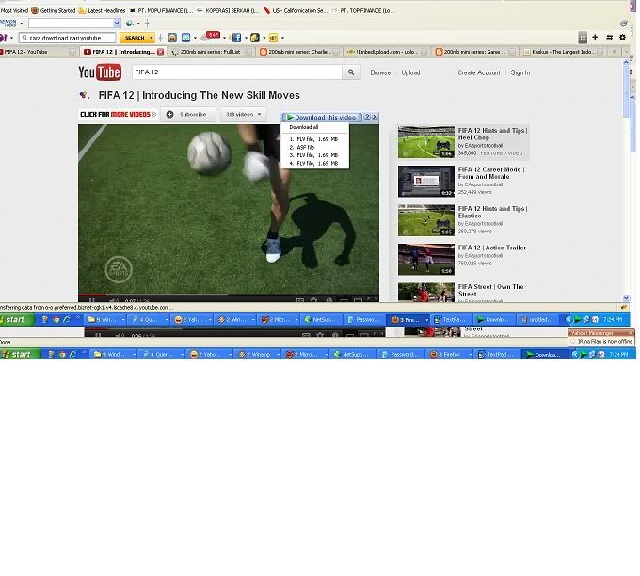The image size is (640, 576).
Task: Switch to 200mb mini series: Full List tab
Action: click(x=211, y=52)
